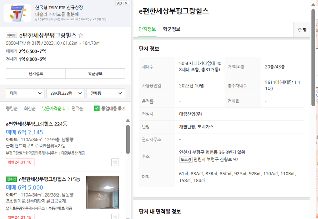Click the e편한세상부평그랑힐스 detail panel title
Viewport: 318px width, 219px height.
point(174,11)
